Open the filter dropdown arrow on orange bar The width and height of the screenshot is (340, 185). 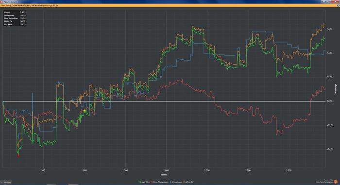pyautogui.click(x=338, y=5)
